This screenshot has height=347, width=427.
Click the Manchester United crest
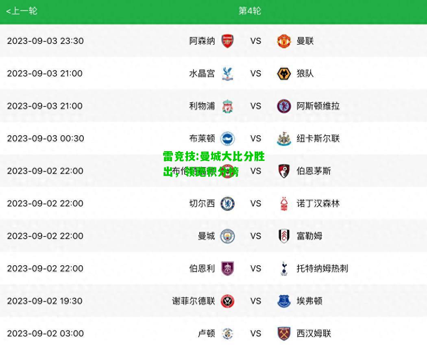click(284, 41)
